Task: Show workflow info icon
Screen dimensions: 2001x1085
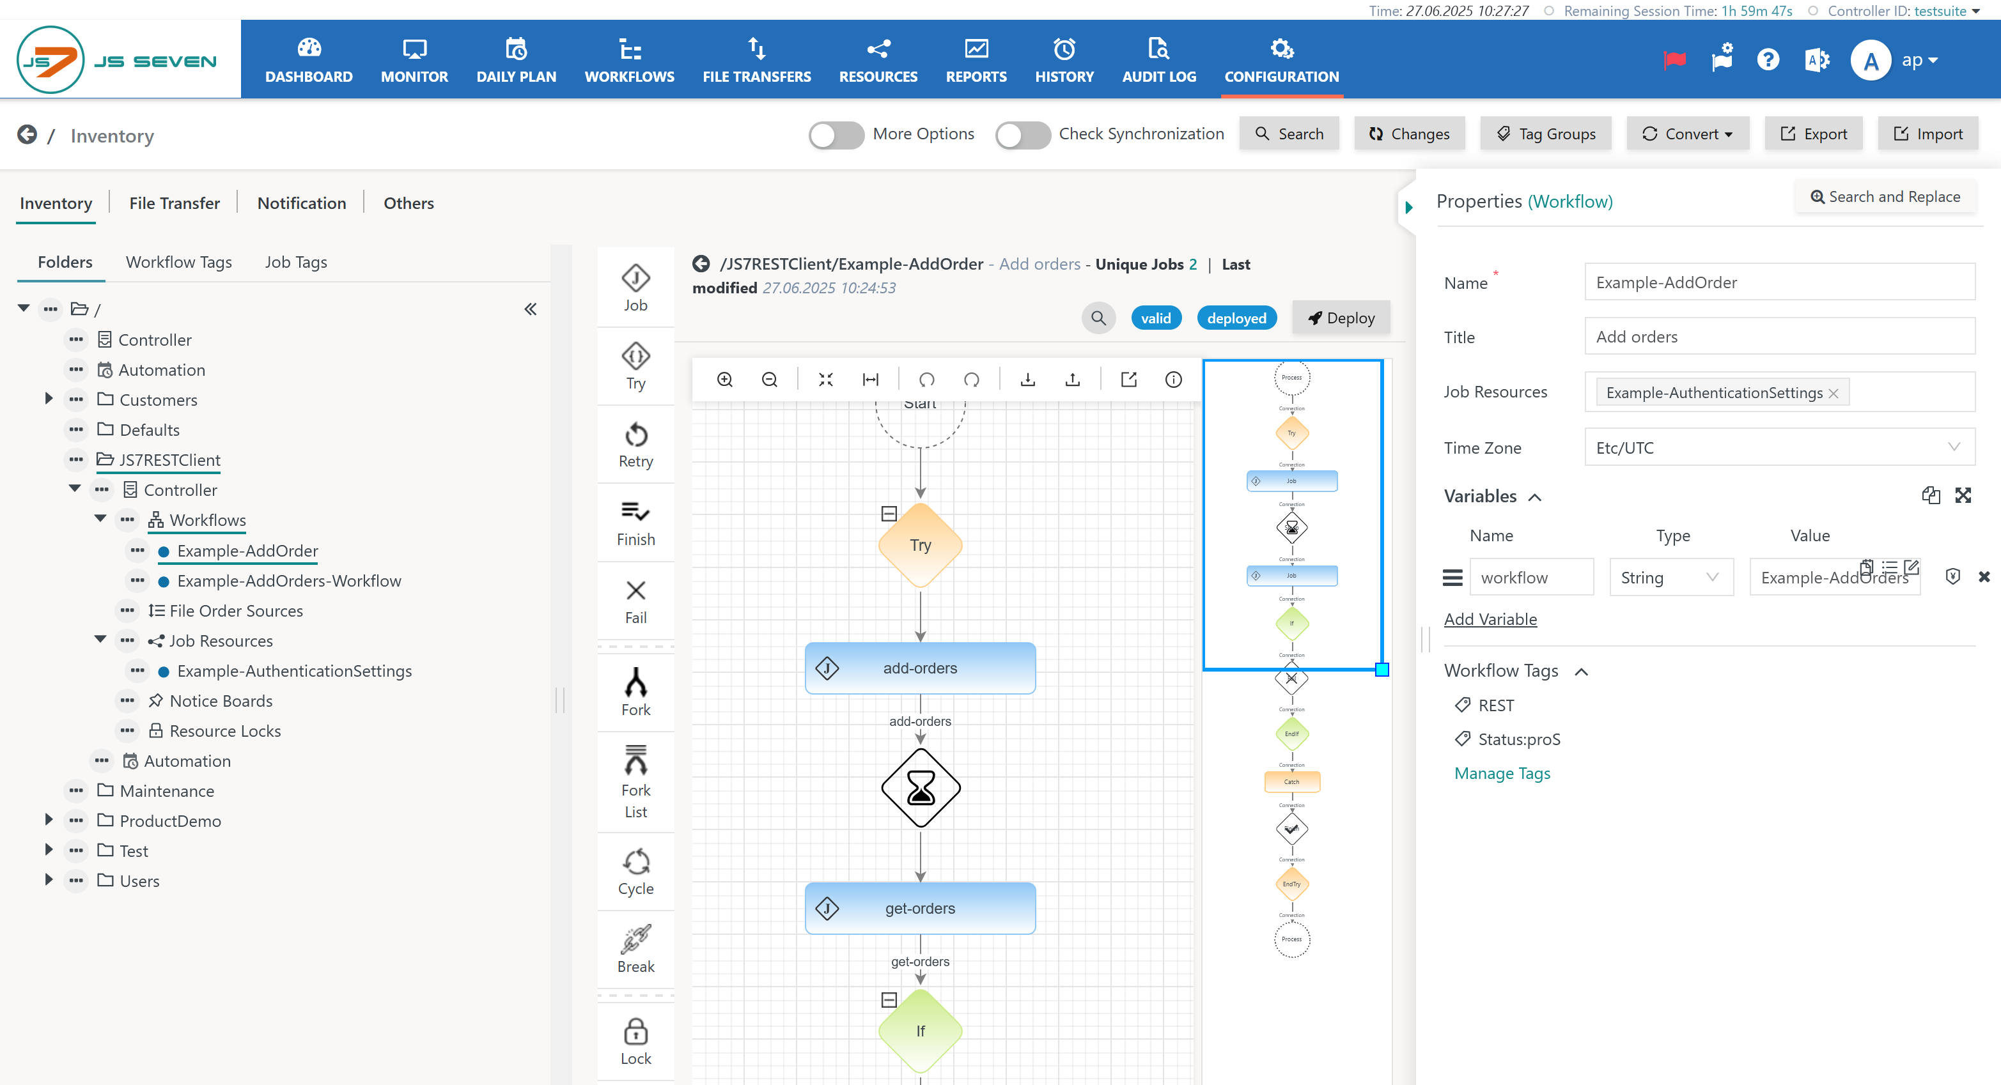Action: point(1174,379)
